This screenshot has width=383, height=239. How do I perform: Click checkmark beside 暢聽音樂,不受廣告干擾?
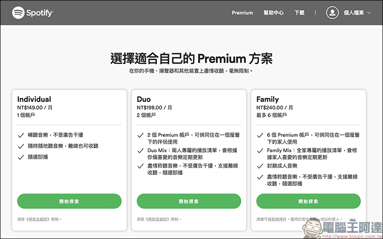point(21,135)
